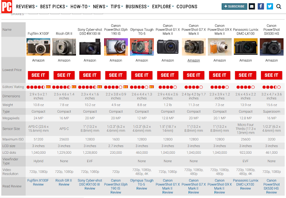Viewport: 286px width, 198px height.
Task: Open Canon PowerShot Elph 190 IS Review
Action: click(x=116, y=186)
